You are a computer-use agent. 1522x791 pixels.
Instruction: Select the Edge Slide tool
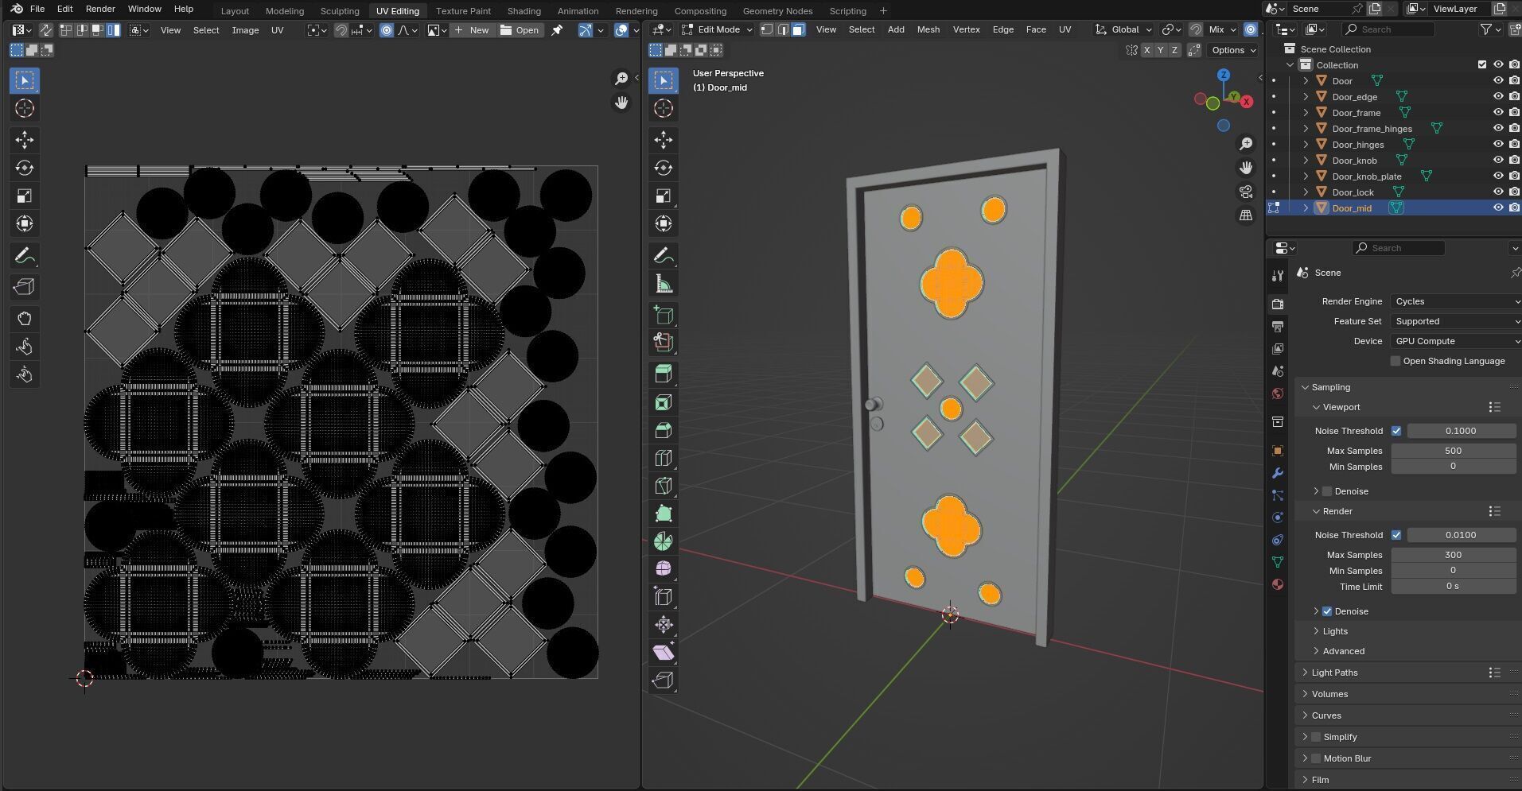(664, 596)
